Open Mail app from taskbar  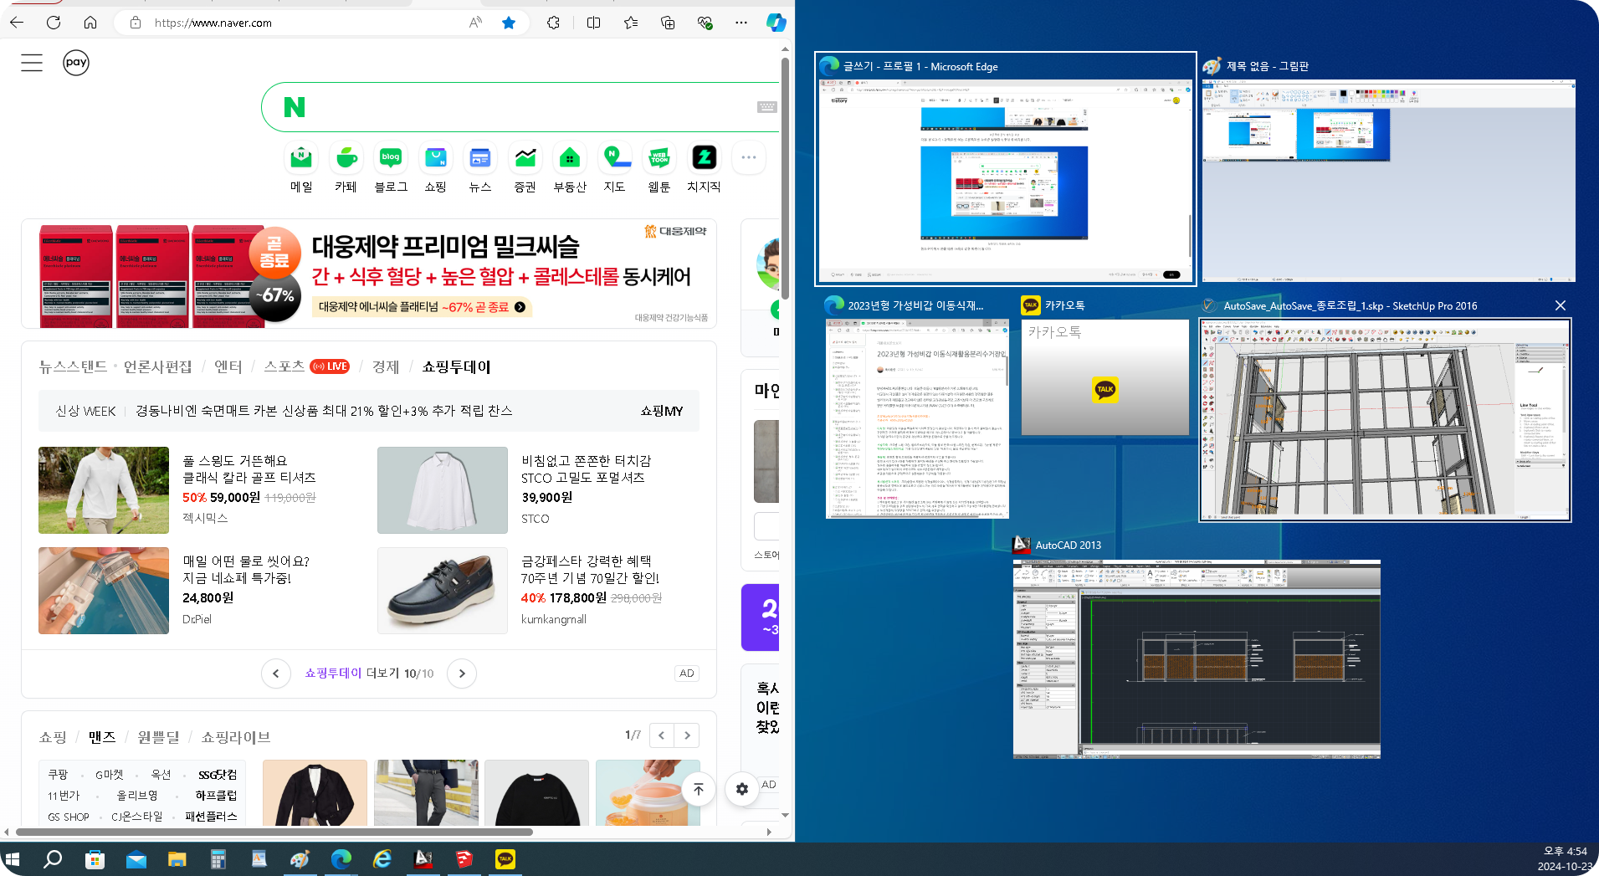pos(136,859)
